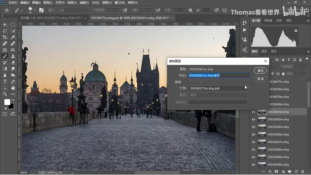Select the Gradient tool
311x175 pixels.
(5, 69)
